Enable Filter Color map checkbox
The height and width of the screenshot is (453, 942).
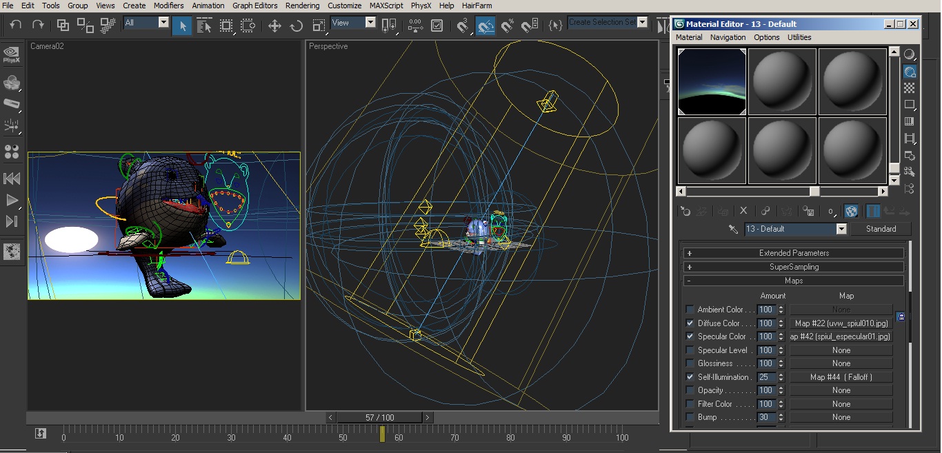690,404
